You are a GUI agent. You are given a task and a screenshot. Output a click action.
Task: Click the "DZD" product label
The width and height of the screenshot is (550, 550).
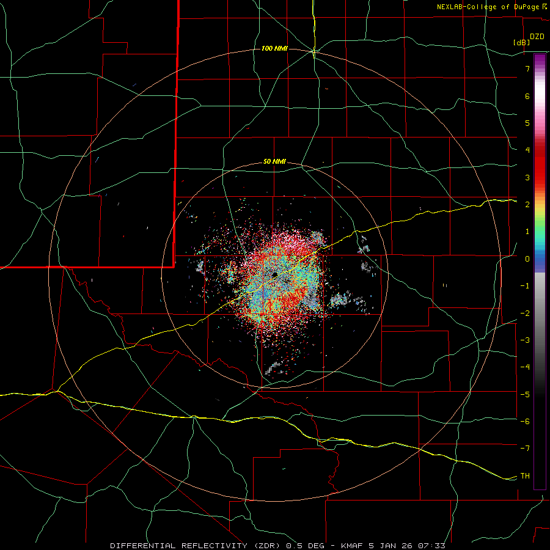537,37
